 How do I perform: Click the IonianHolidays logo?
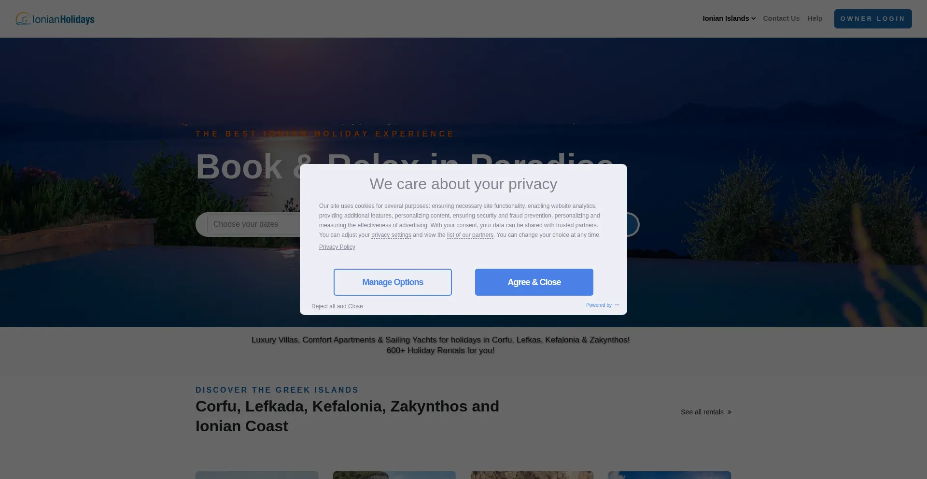tap(55, 19)
